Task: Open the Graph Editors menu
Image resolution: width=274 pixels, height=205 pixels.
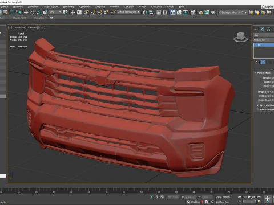Action: click(51, 7)
